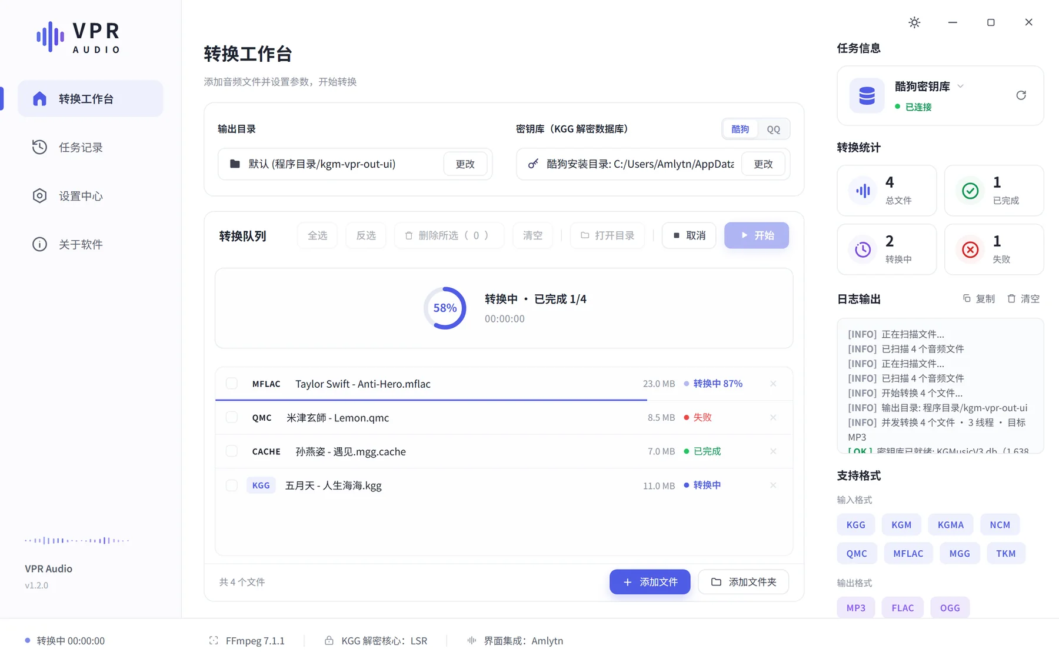This screenshot has width=1059, height=662.
Task: Check the 孙燕姿 - 遇见.mgg.cache row checkbox
Action: (x=232, y=451)
